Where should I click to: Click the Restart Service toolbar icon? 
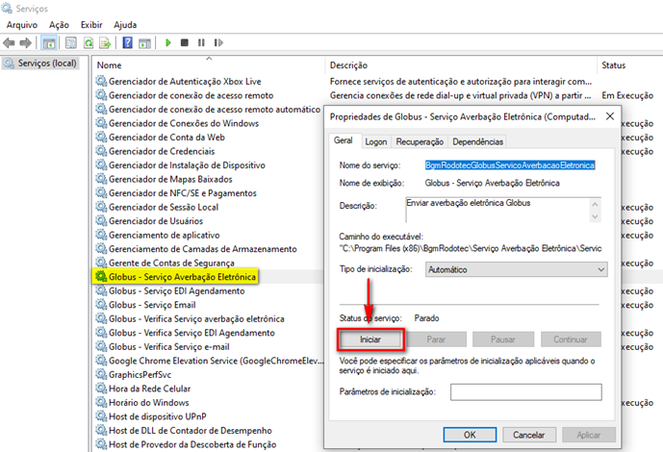(x=218, y=42)
